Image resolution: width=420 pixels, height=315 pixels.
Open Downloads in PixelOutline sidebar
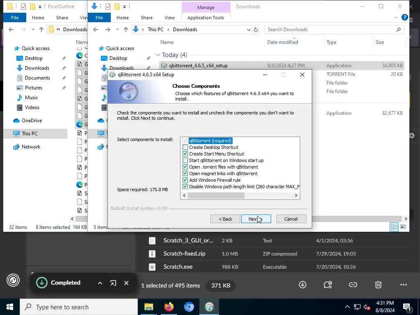[x=37, y=68]
